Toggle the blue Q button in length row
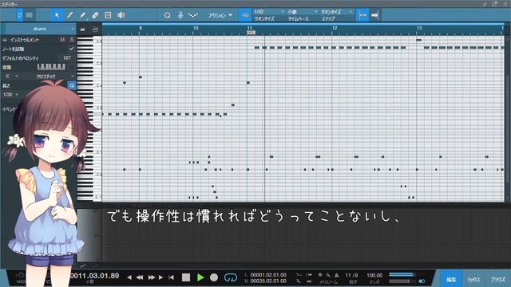Viewport: 511px width, 287px height. pos(72,85)
